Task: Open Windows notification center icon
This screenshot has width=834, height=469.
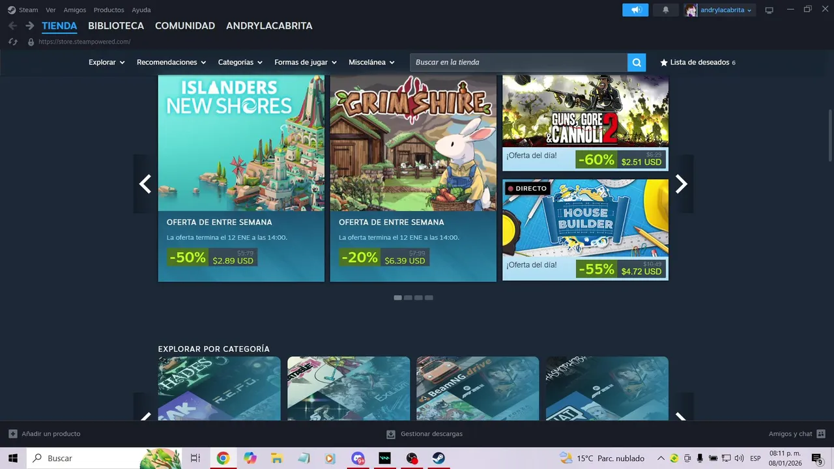Action: [817, 459]
